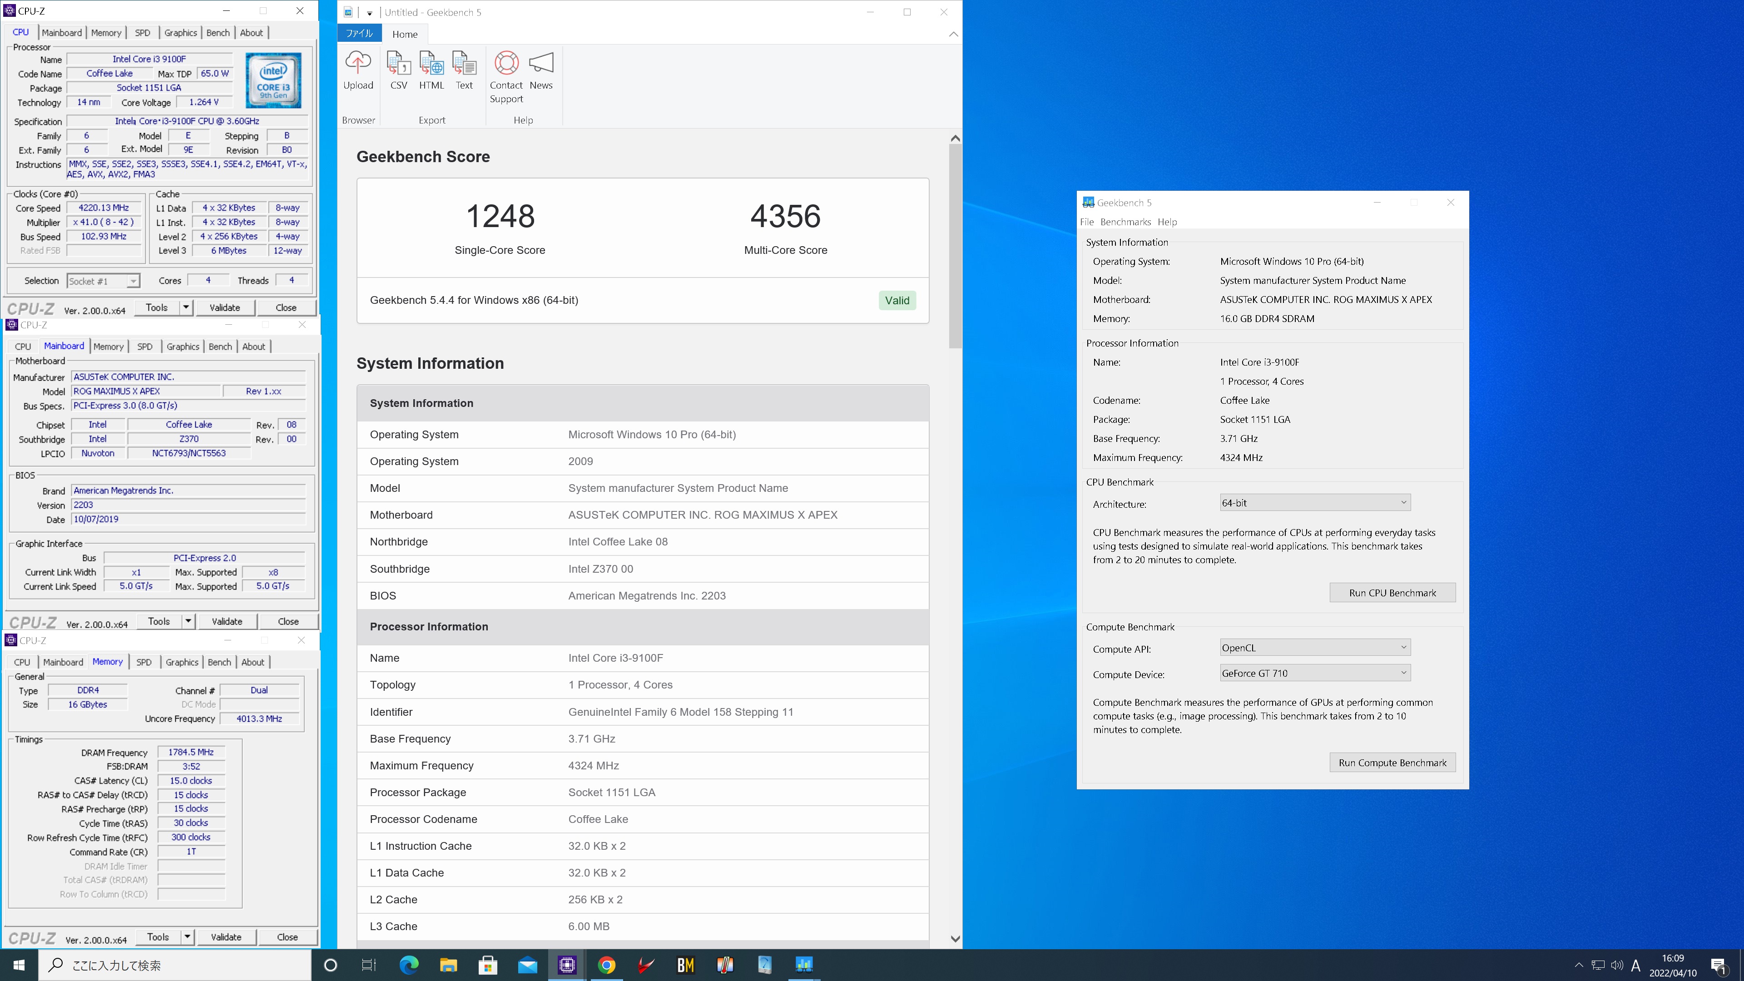Open the ファイル file menu tab
Image resolution: width=1744 pixels, height=981 pixels.
pos(359,34)
